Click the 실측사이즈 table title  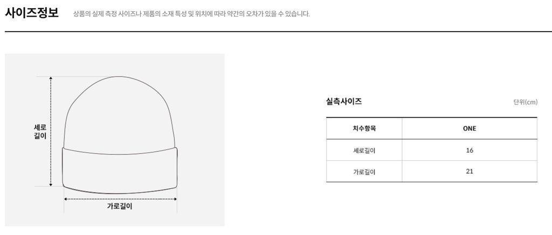pyautogui.click(x=344, y=102)
